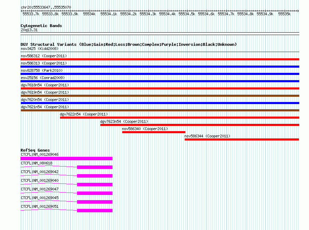Select the CTCFL NM_001269051 magenta exon block

click(95, 211)
